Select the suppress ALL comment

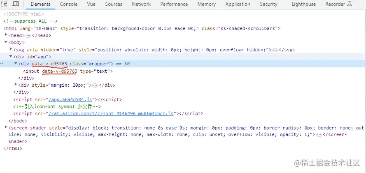30,21
